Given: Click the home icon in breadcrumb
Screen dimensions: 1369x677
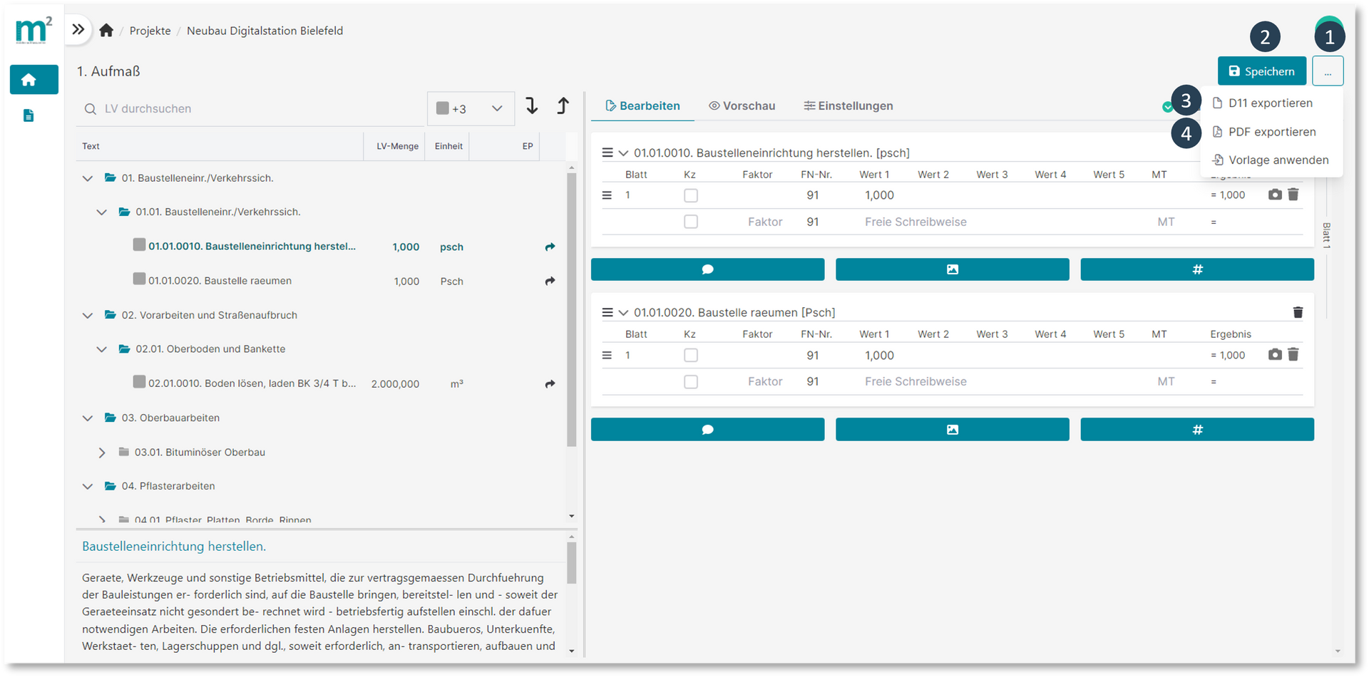Looking at the screenshot, I should click(106, 30).
